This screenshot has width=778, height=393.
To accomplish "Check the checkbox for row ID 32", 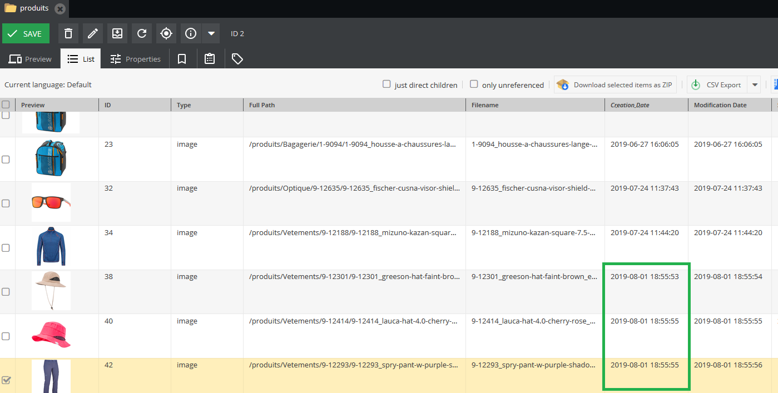I will pos(6,203).
